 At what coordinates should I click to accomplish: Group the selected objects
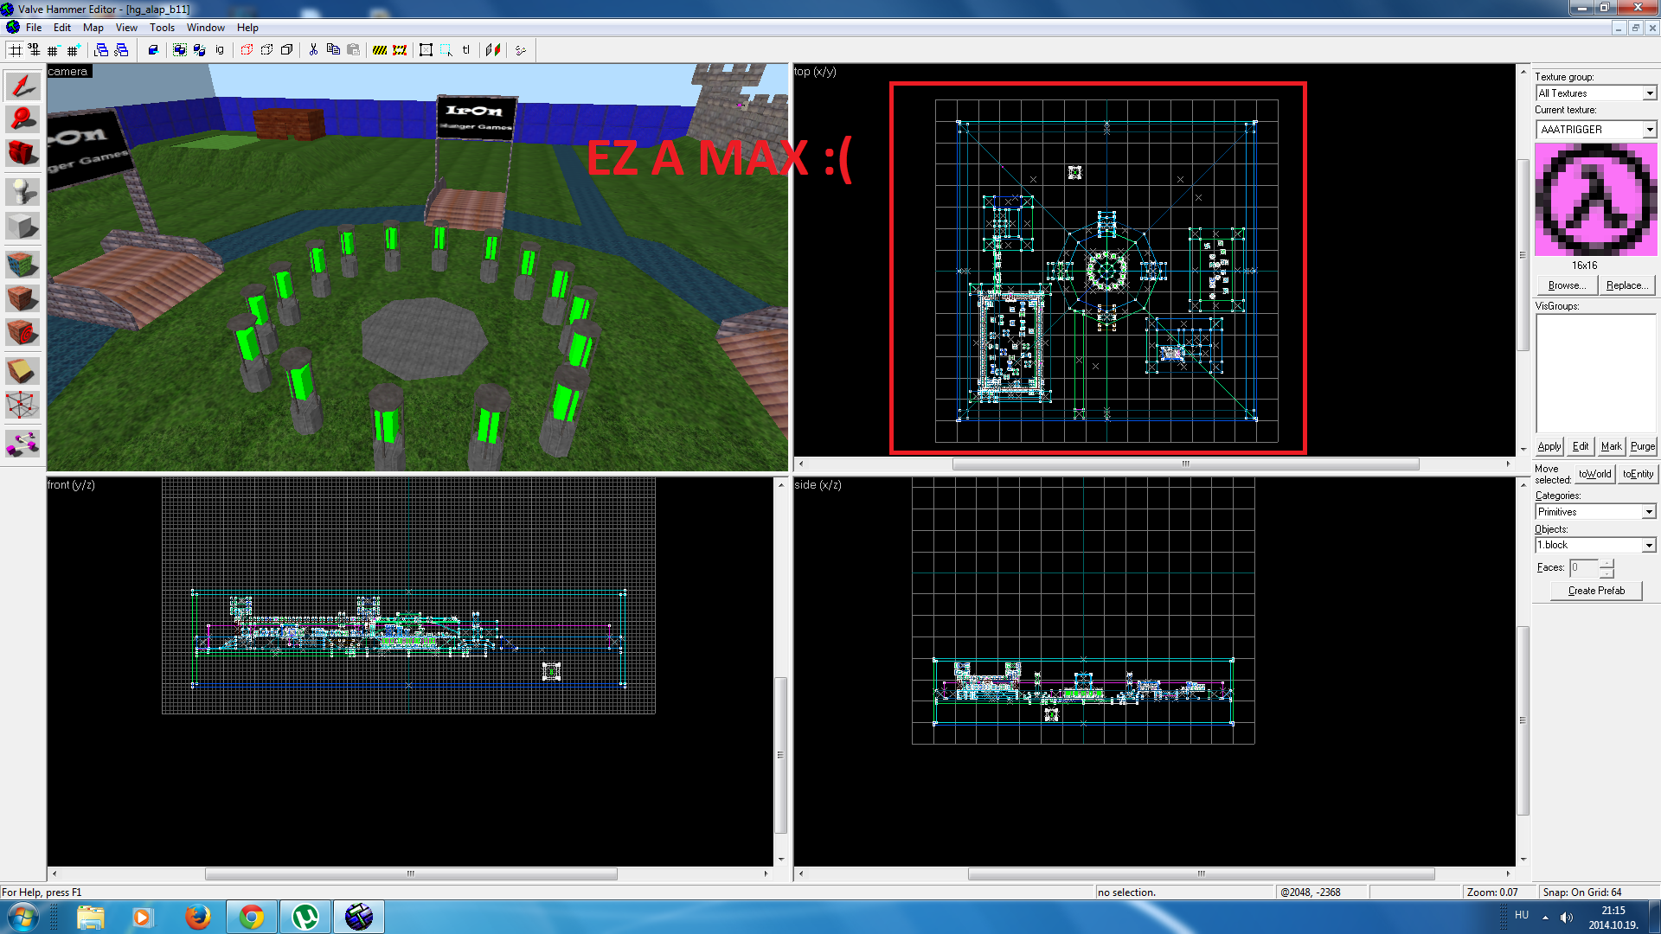180,50
